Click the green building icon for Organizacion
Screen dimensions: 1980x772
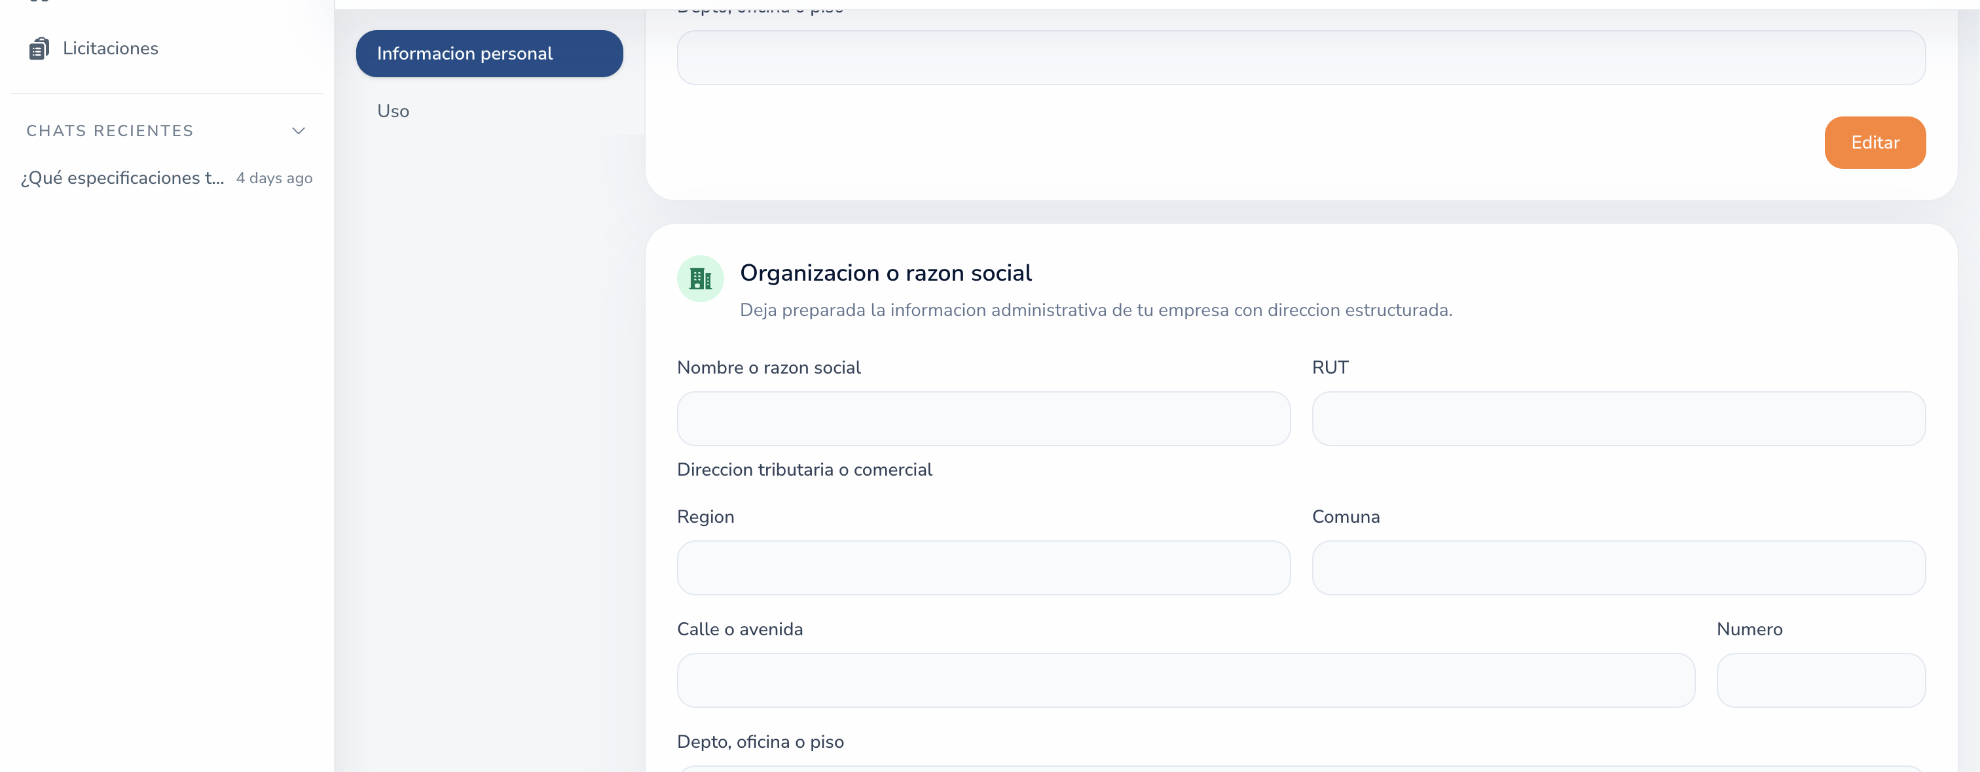[699, 279]
